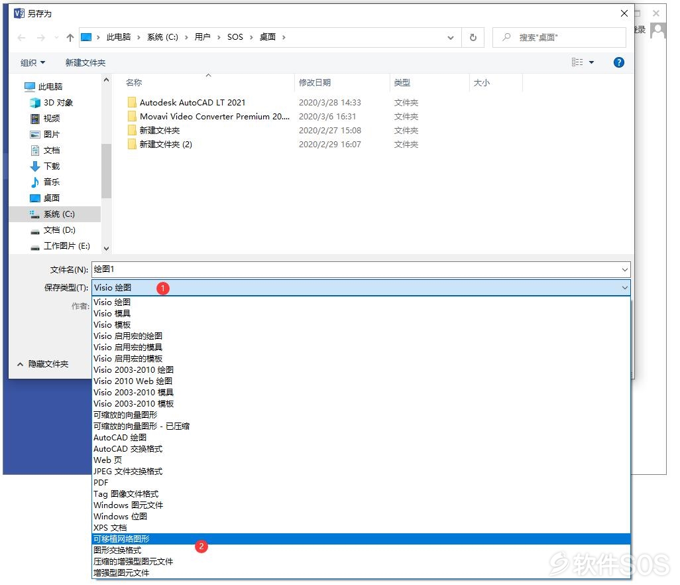The width and height of the screenshot is (680, 585).
Task: Expand breadcrumb arrow after 系统 (C:)
Action: pos(186,37)
